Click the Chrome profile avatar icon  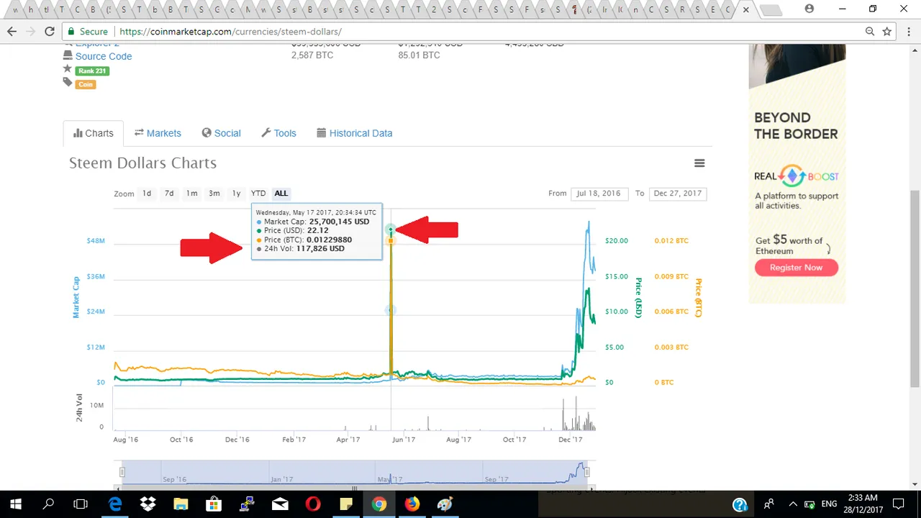coord(809,9)
